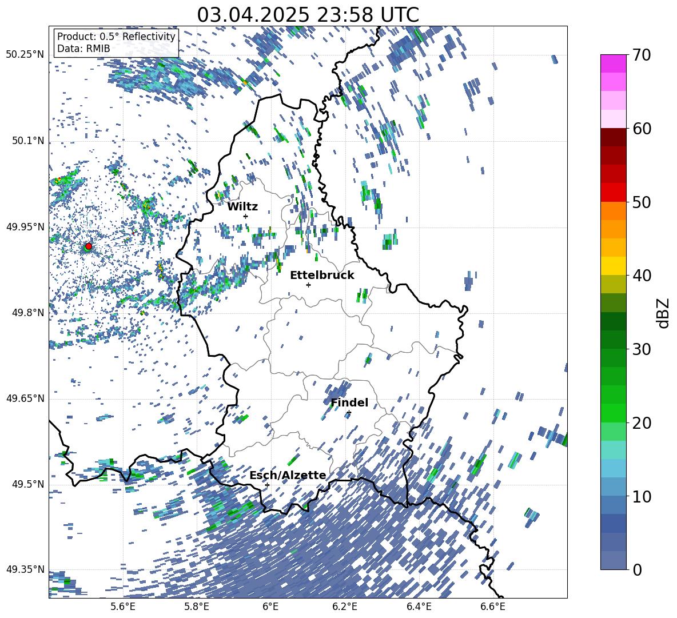Click the Ettelbruck cross marker
The image size is (677, 618).
click(308, 285)
